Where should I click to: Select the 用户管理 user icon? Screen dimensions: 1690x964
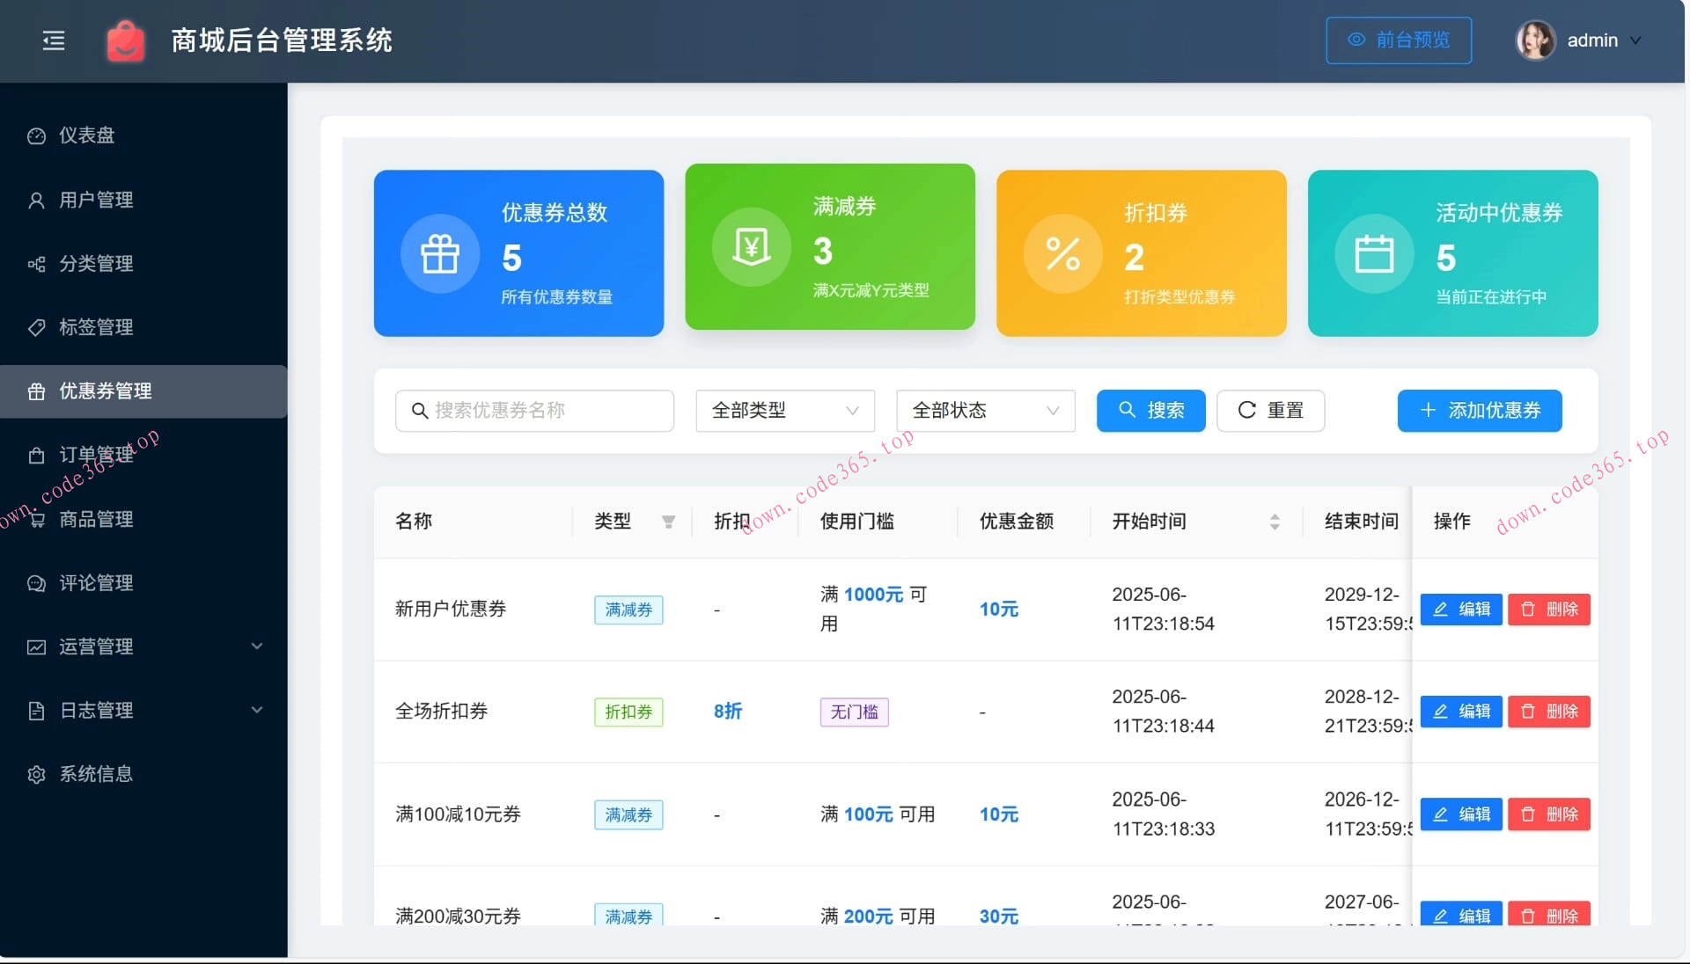(x=36, y=200)
